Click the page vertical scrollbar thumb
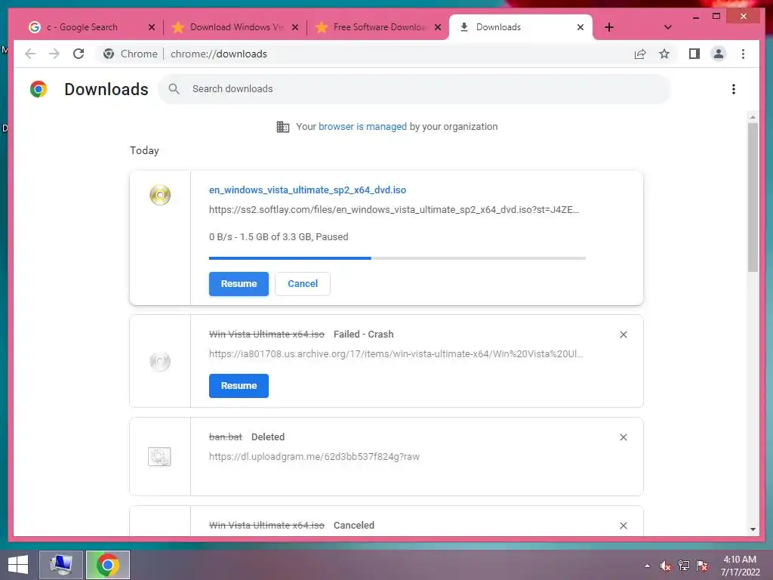 [753, 197]
